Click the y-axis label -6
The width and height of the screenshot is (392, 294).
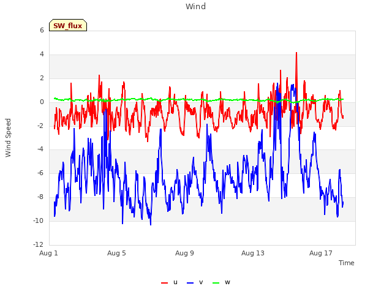coord(40,173)
